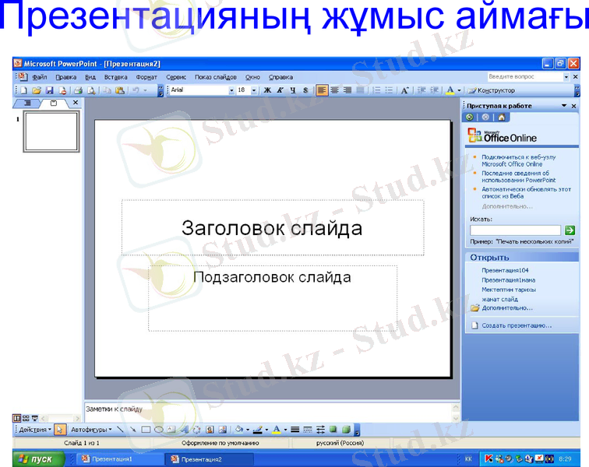This screenshot has width=589, height=467.
Task: Open the Показ слайдов menu
Action: (x=216, y=77)
